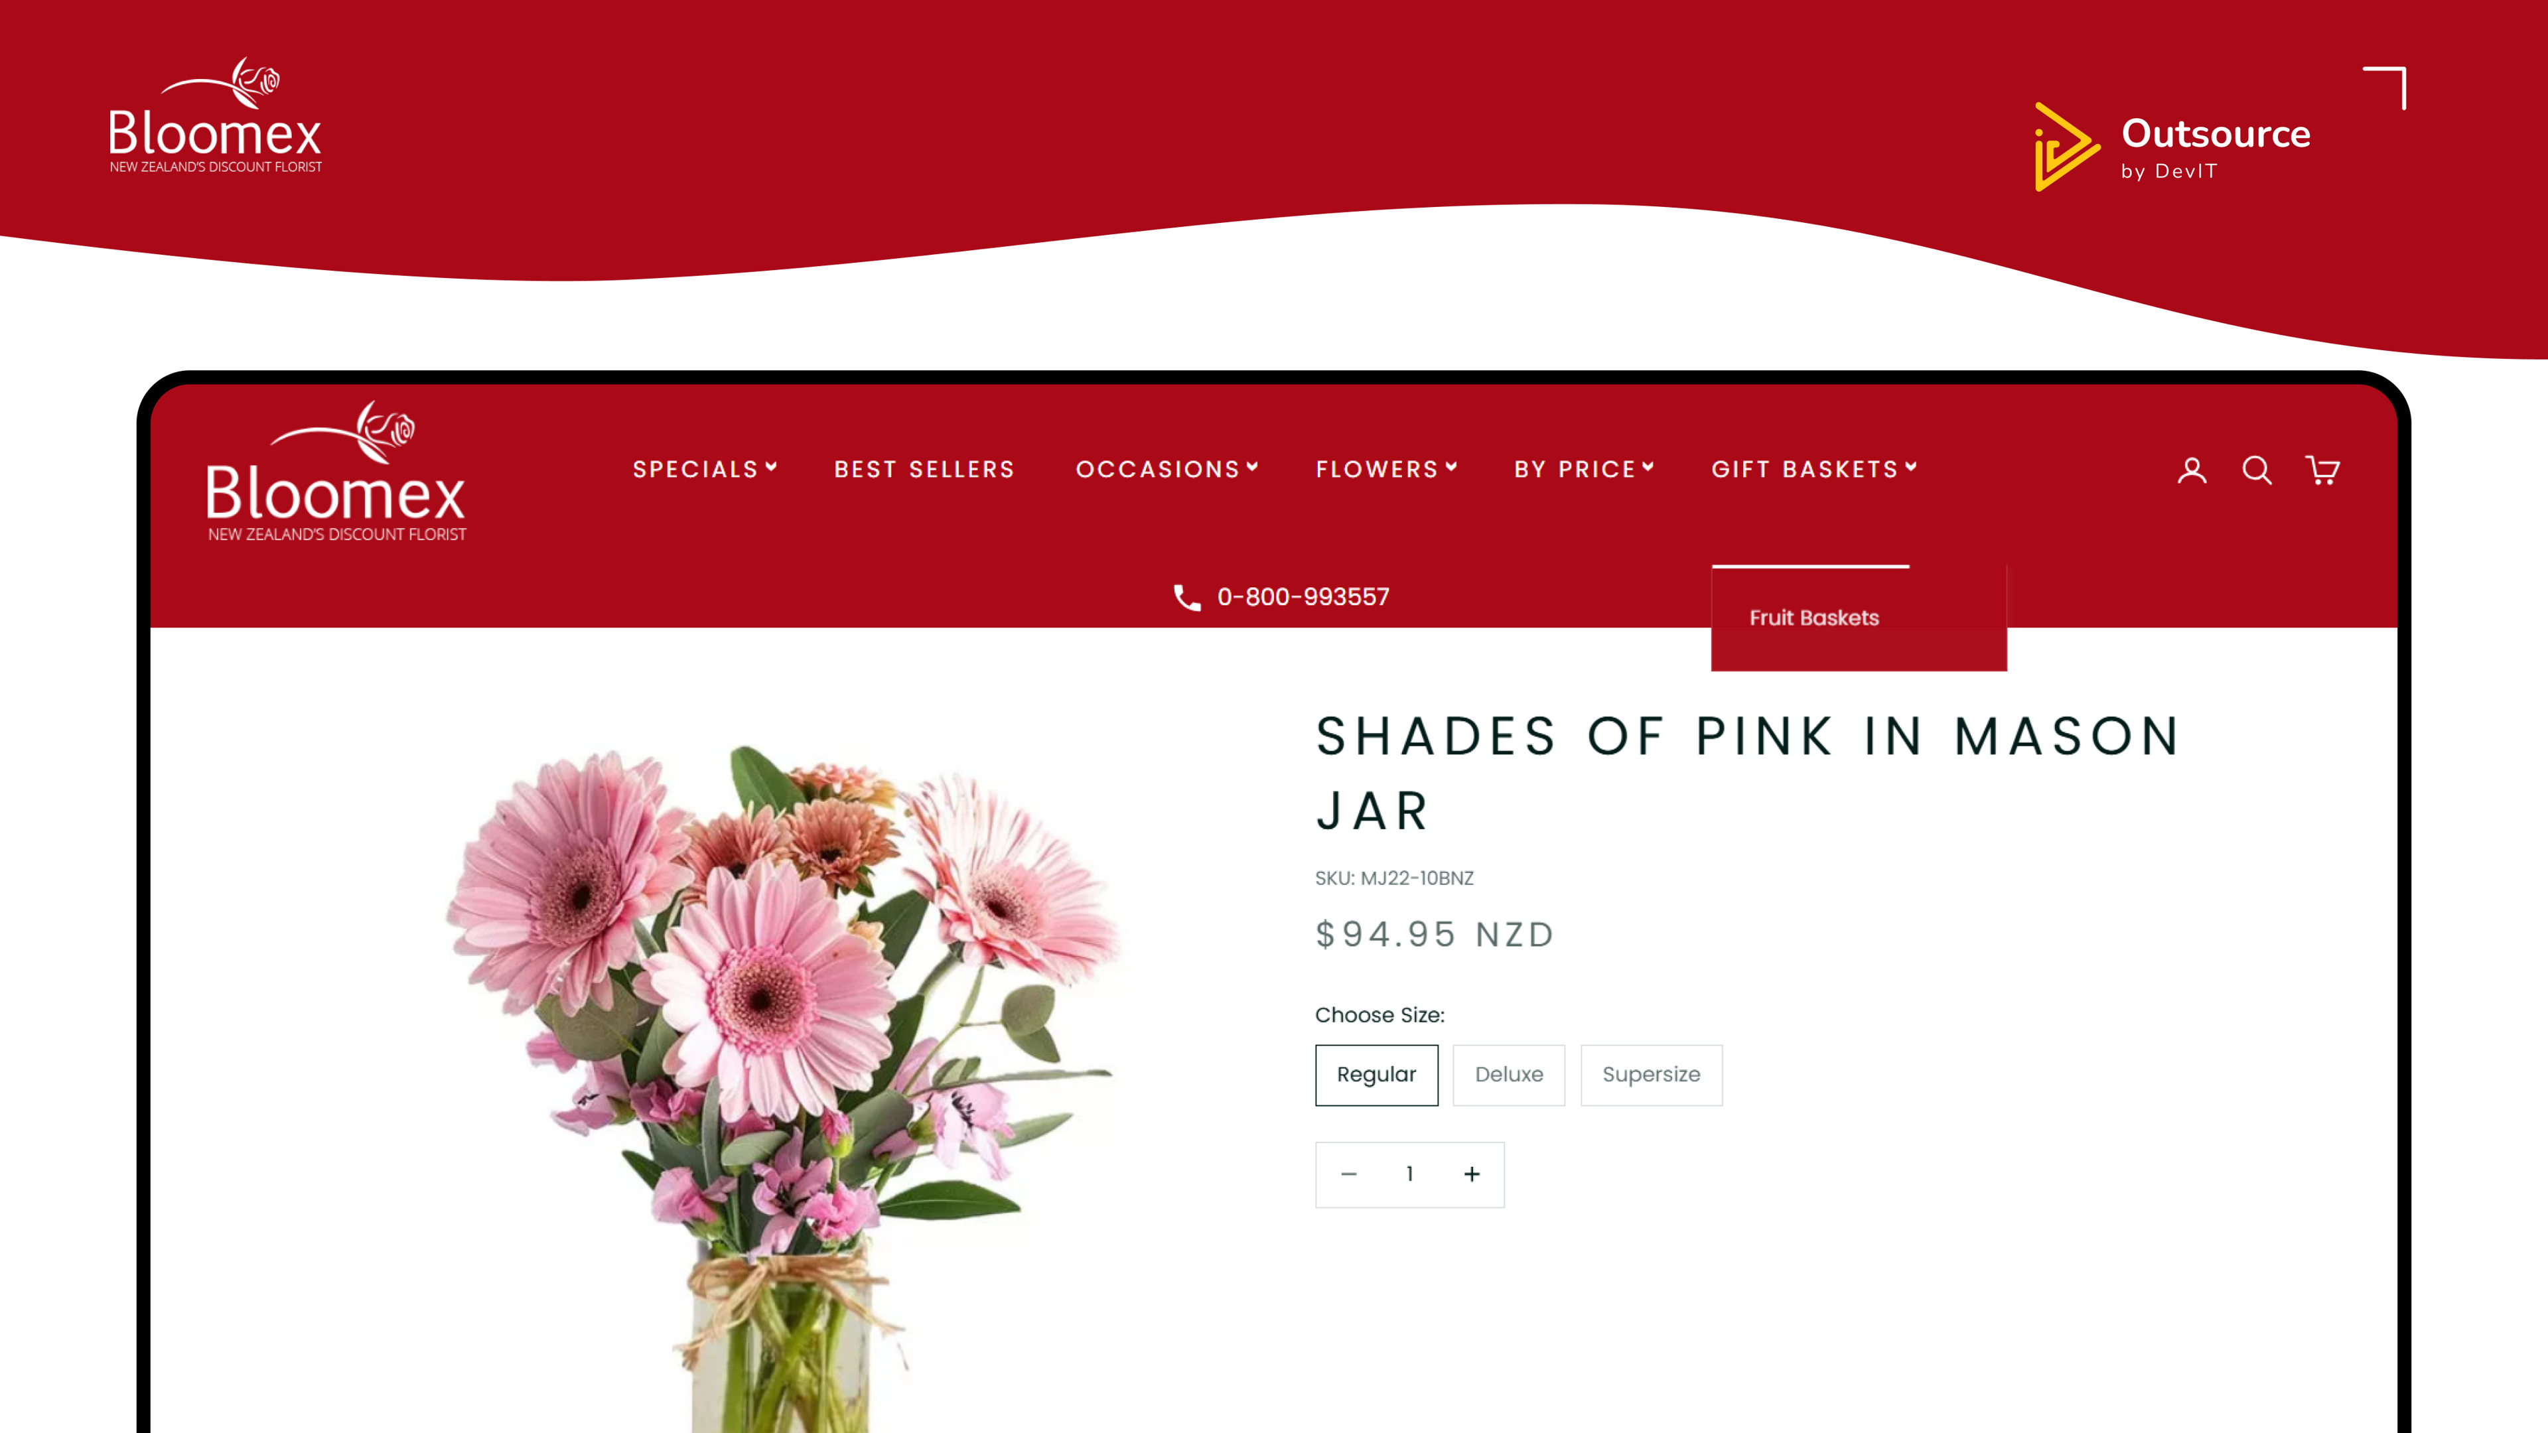Click the Bloomex logo on the top banner
Screen dimensions: 2548x1433
click(214, 115)
